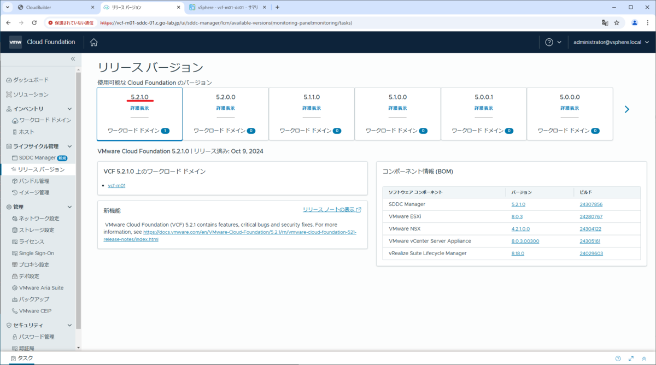The image size is (656, 365).
Task: Click SDDC Manager build 24307856
Action: [x=591, y=204]
